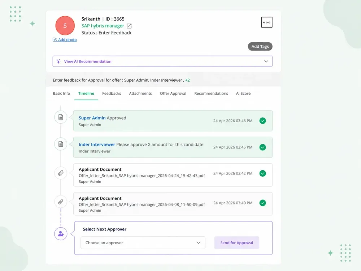This screenshot has width=361, height=271.
Task: Click timestamp 24 Apr 2026 03:46 PM
Action: pos(232,121)
